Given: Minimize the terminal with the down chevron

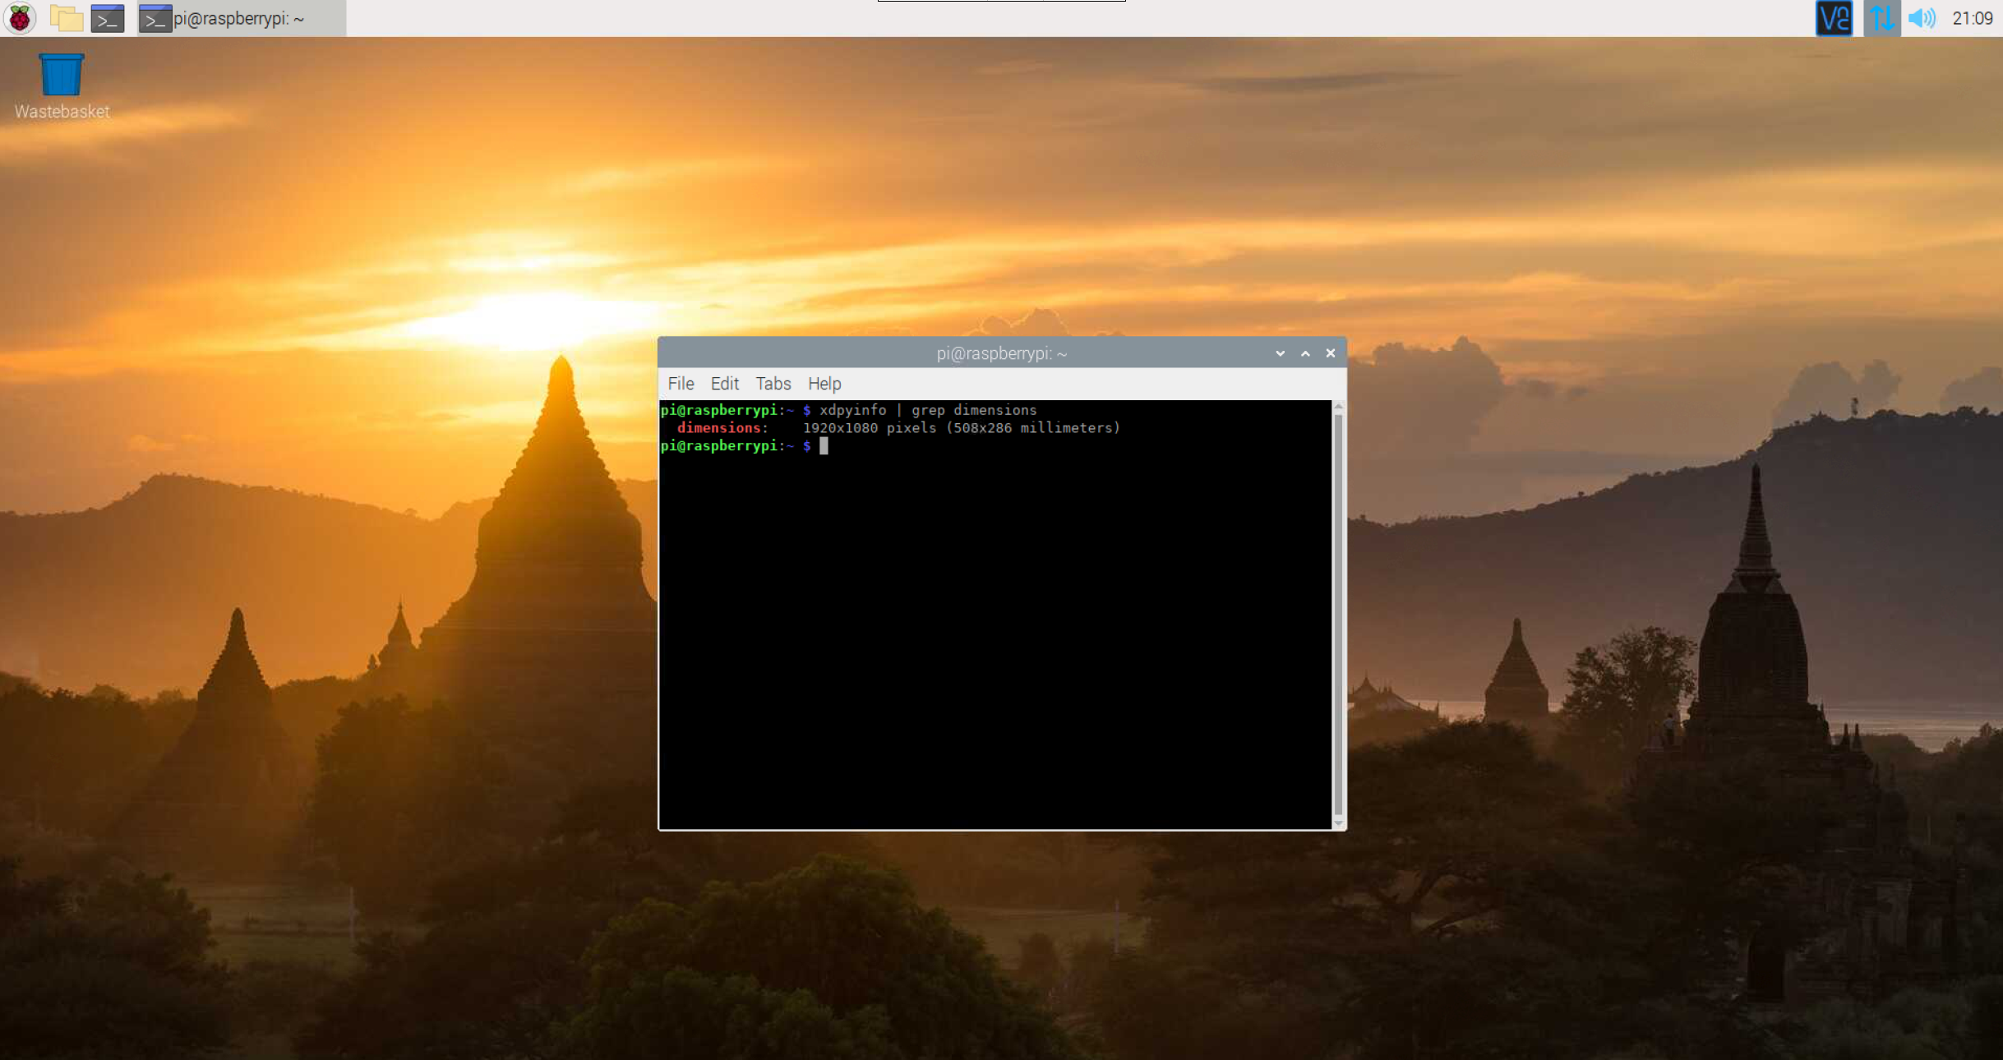Looking at the screenshot, I should pos(1280,353).
